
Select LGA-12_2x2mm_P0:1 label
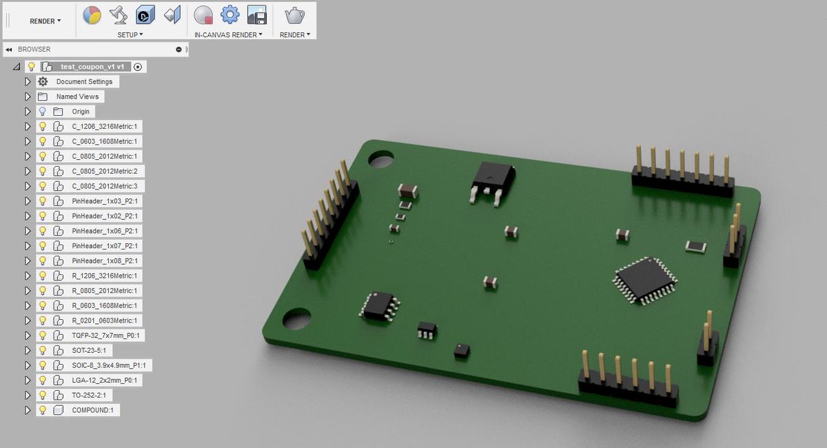tap(105, 380)
